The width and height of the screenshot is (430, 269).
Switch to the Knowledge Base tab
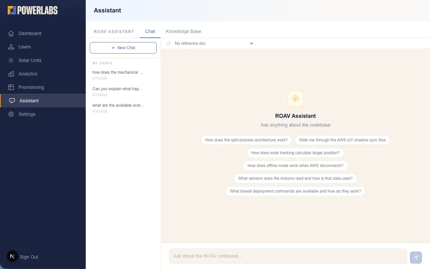[x=183, y=31]
